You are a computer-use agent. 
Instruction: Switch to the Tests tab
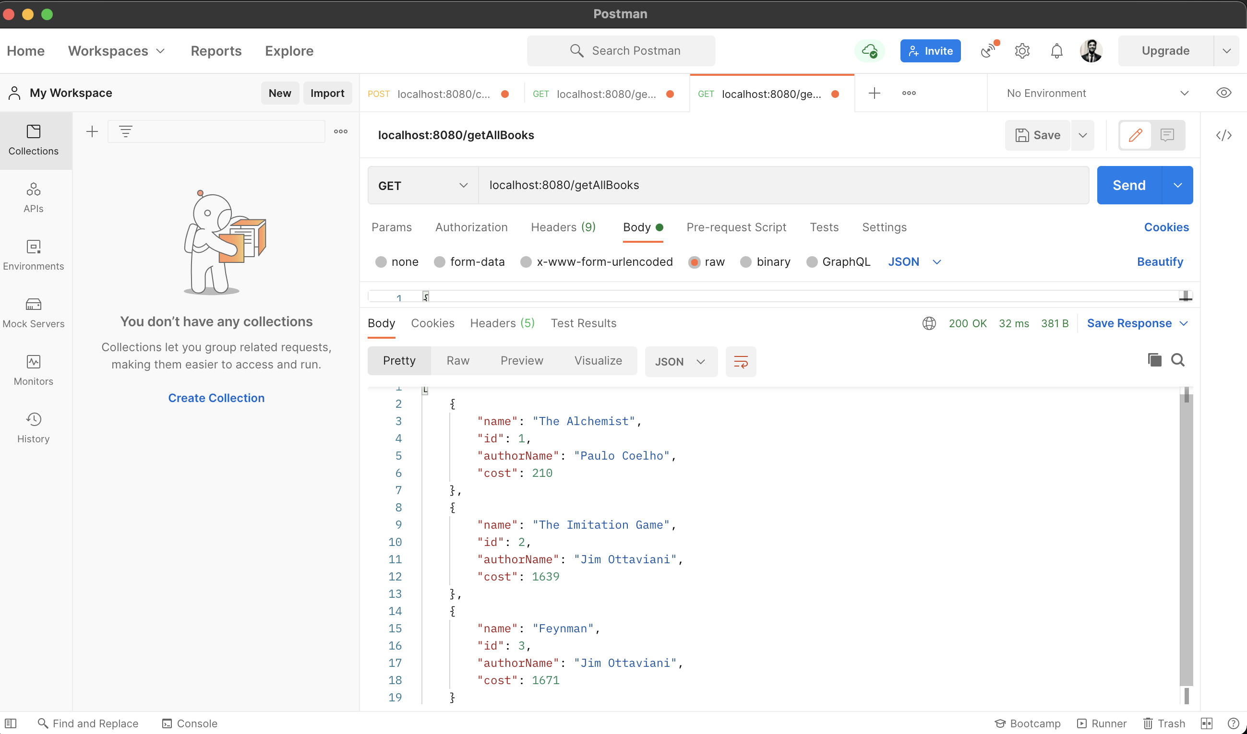pyautogui.click(x=824, y=227)
